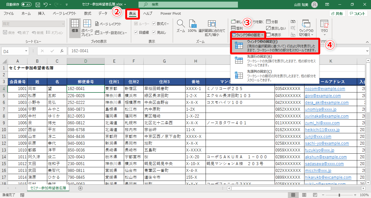Click the Save icon in the title bar

pos(38,5)
